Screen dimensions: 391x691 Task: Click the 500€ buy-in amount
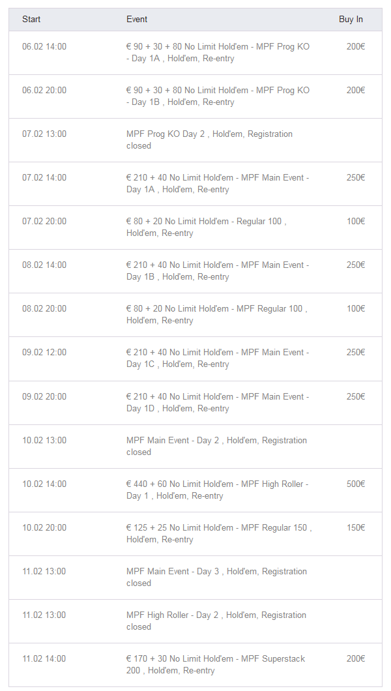[x=356, y=484]
